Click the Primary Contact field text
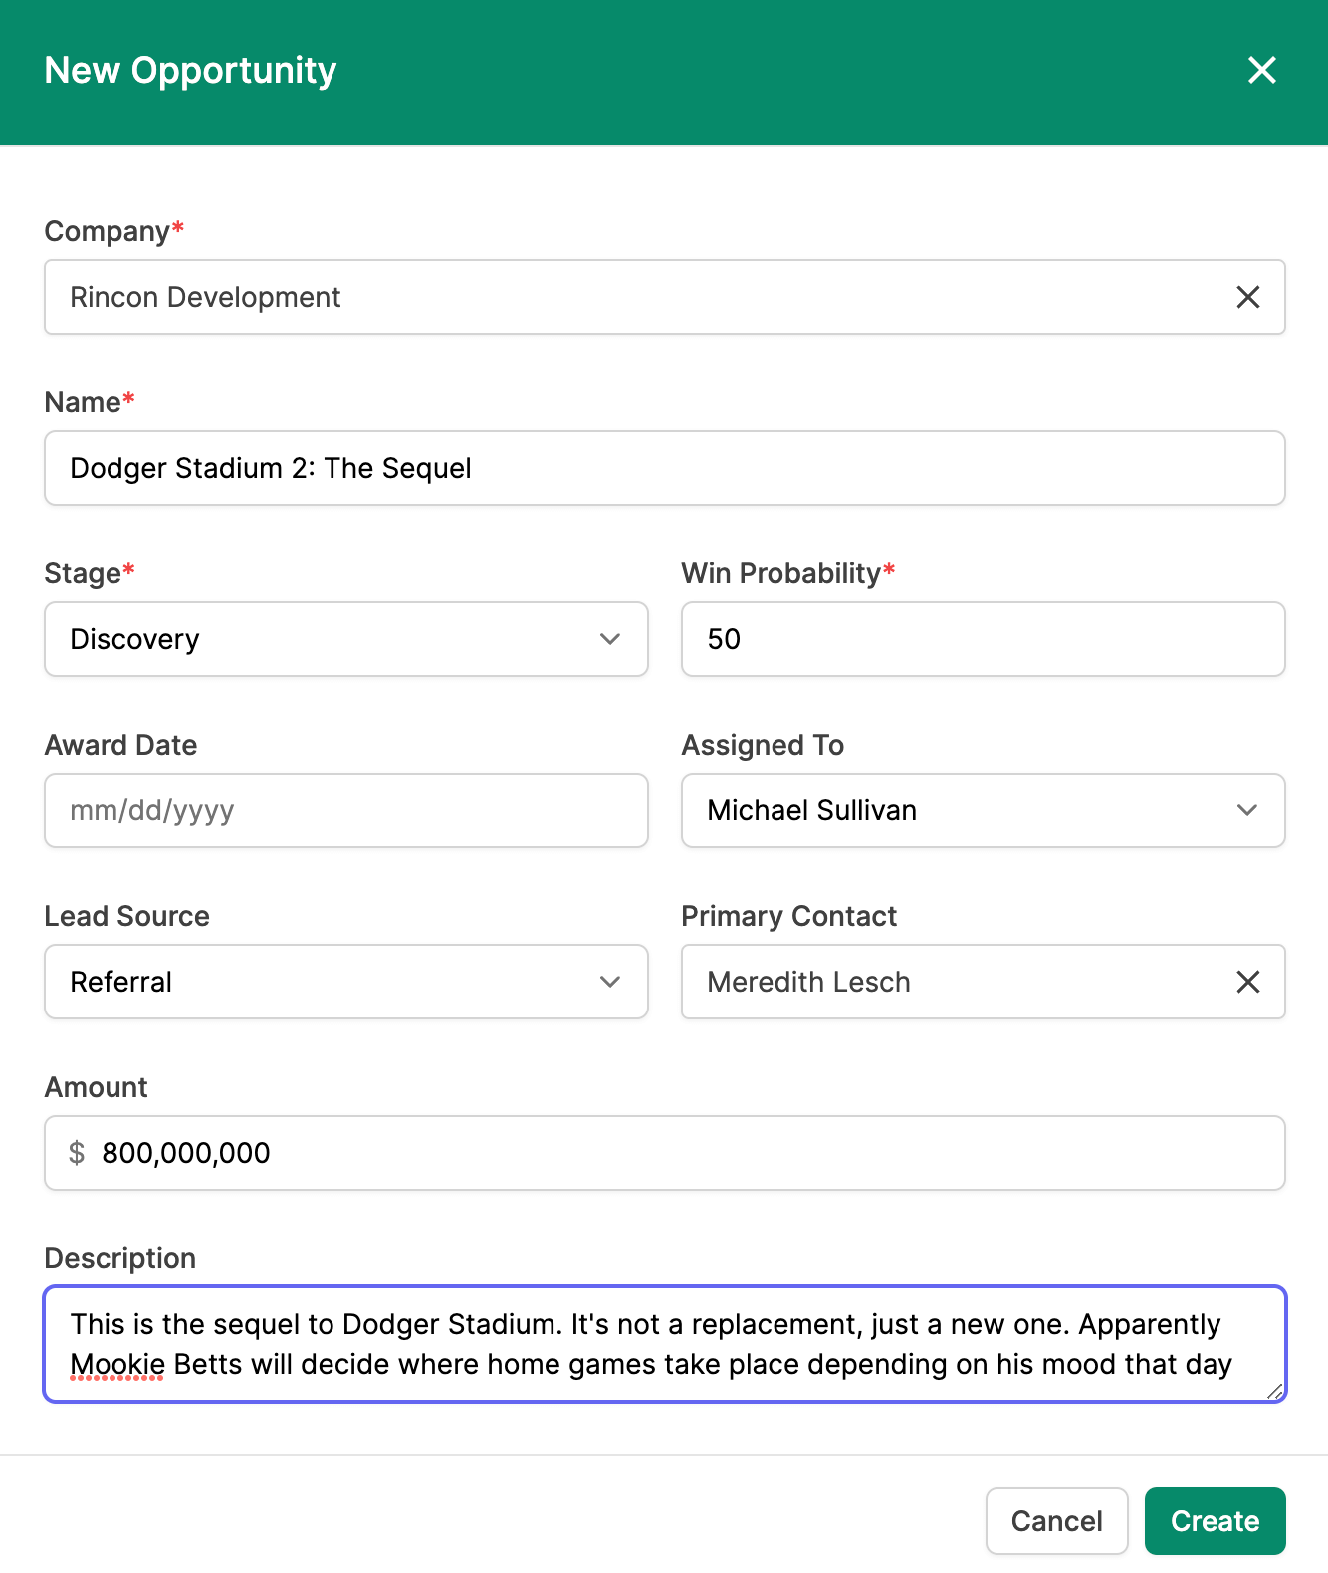 808,982
